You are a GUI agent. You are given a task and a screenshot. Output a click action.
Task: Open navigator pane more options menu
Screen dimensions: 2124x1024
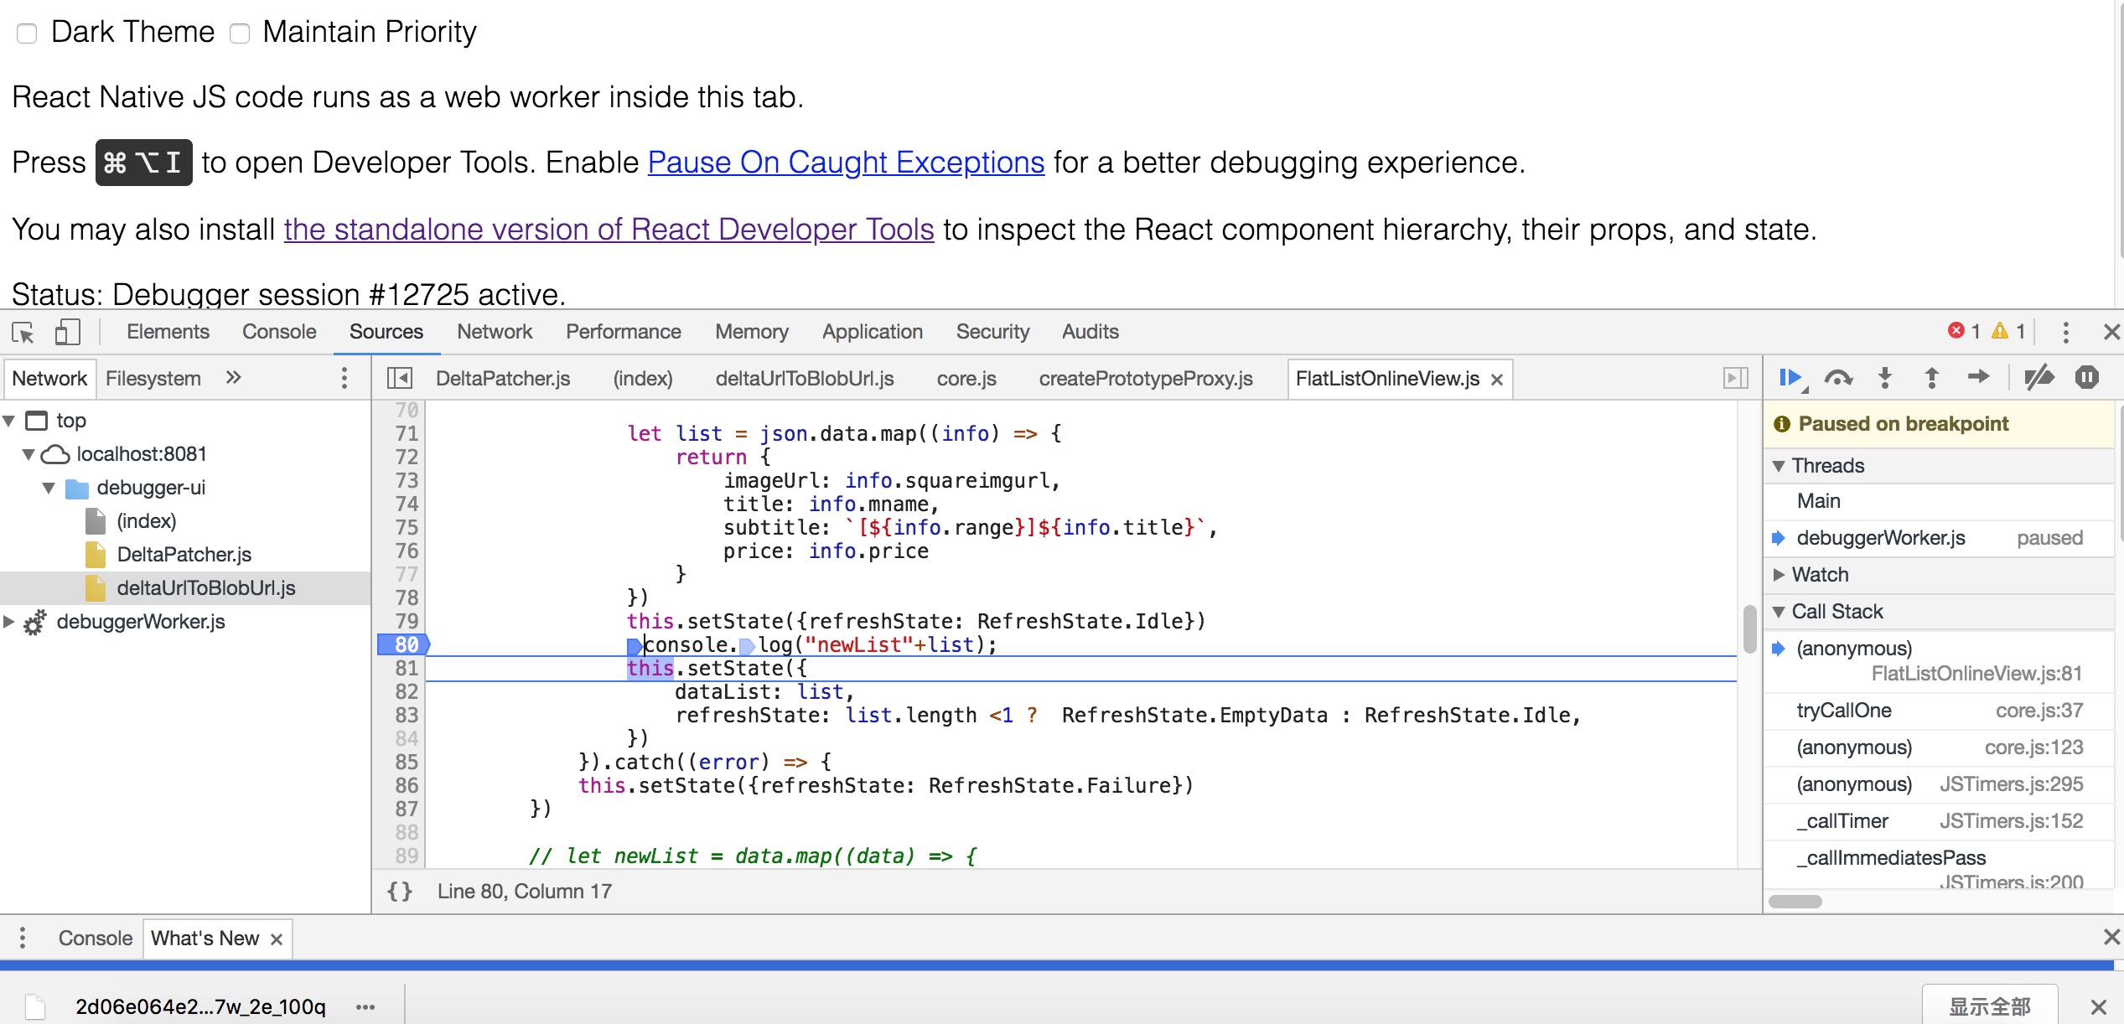click(344, 378)
